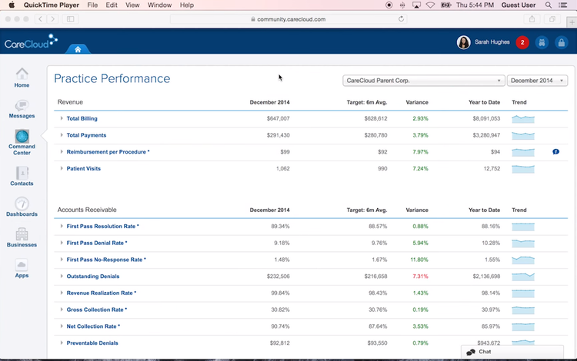Image resolution: width=577 pixels, height=361 pixels.
Task: Open Command Center from the sidebar
Action: [x=22, y=141]
